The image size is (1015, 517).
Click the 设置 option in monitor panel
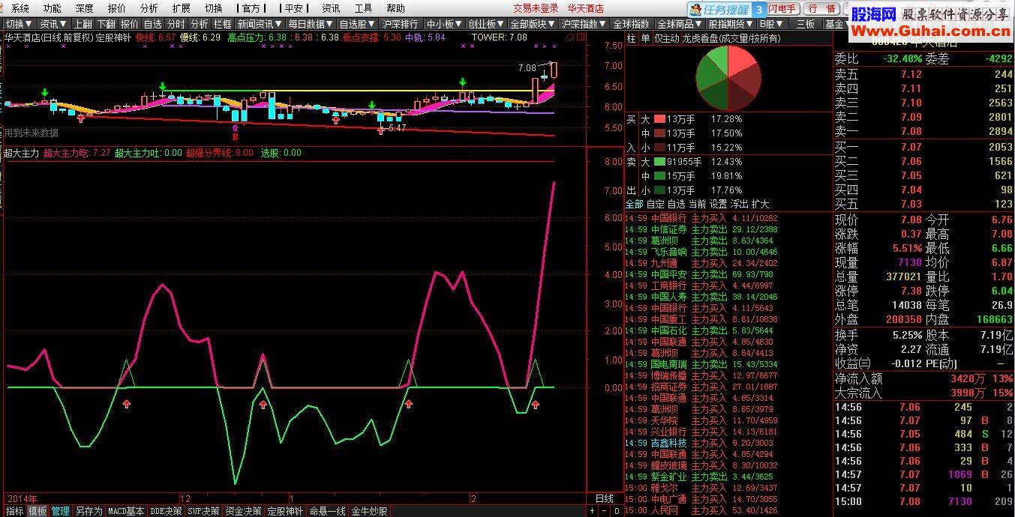[719, 204]
